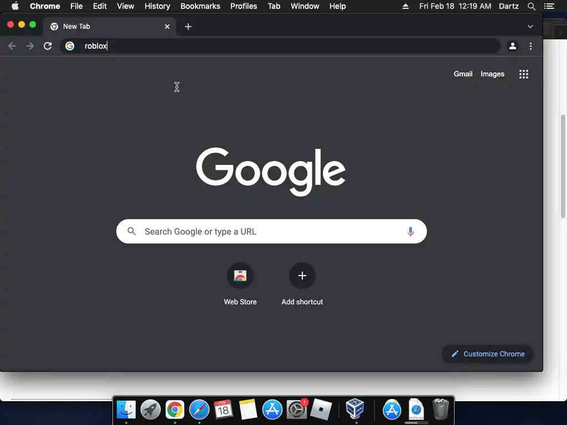Open a new tab with plus button
Screen dimensions: 567x425
[188, 27]
